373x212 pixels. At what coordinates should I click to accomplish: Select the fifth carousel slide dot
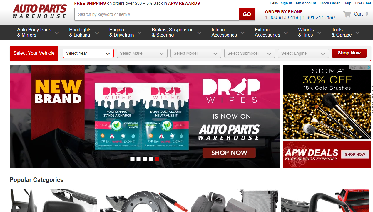(x=157, y=159)
